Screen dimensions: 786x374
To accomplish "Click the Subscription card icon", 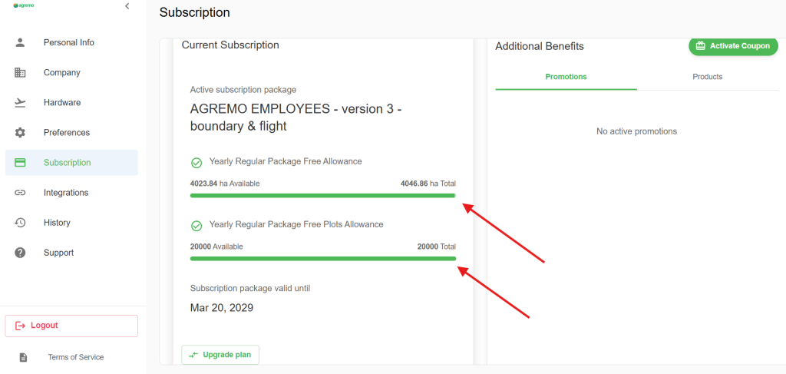I will click(x=21, y=162).
